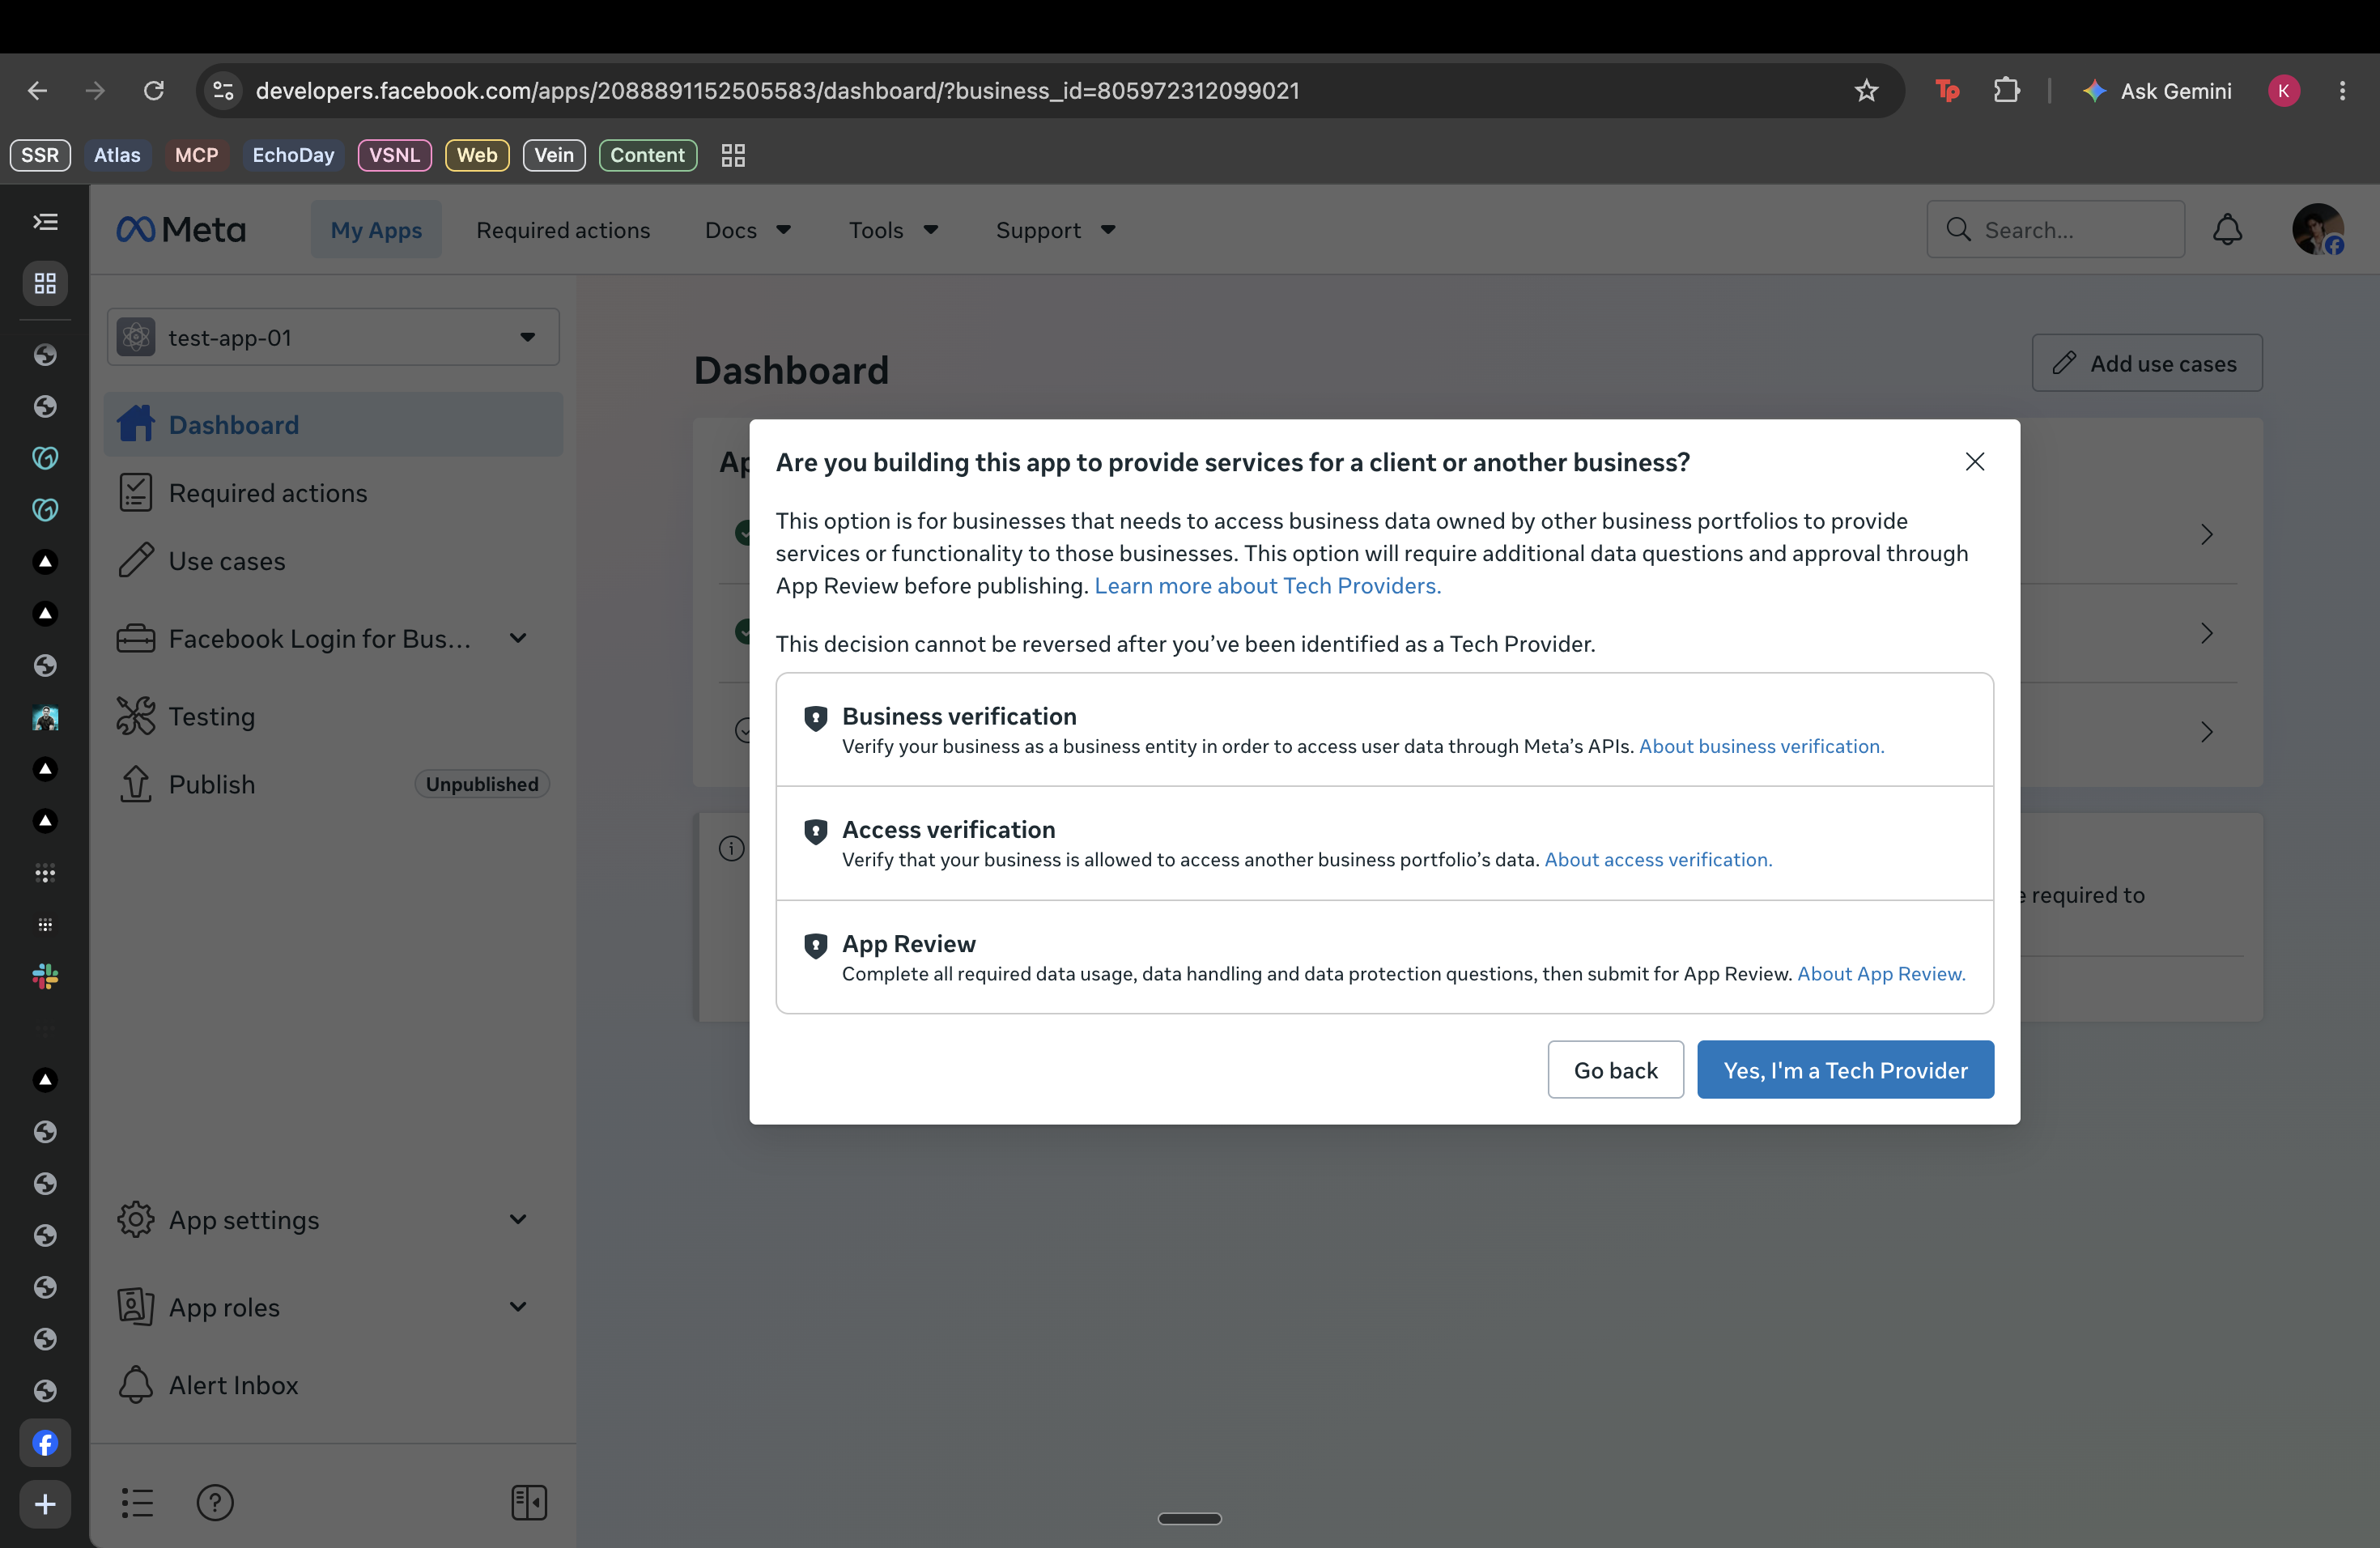
Task: Expand Facebook Login for Business section
Action: [333, 638]
